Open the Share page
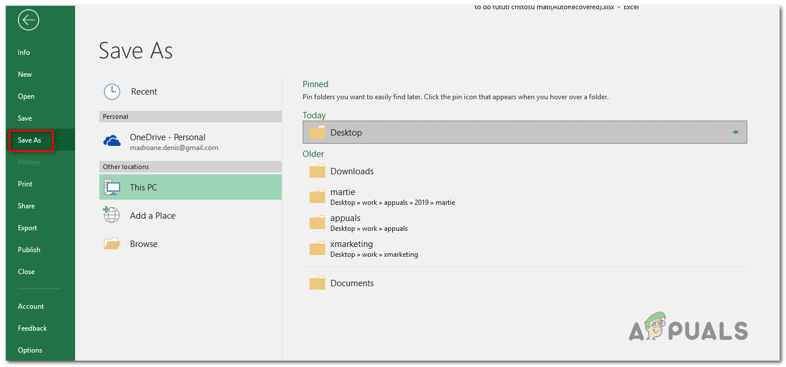The width and height of the screenshot is (786, 367). point(27,206)
